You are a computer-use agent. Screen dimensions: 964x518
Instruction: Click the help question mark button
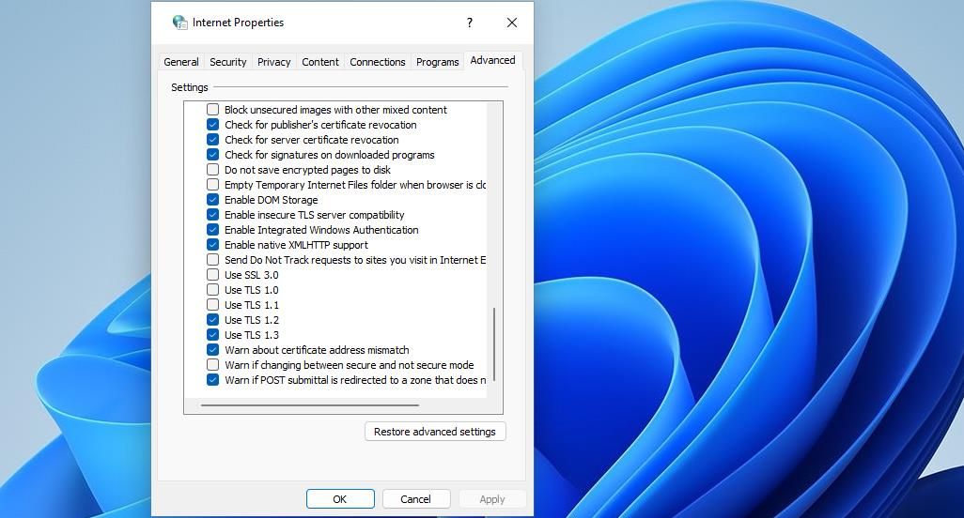click(x=470, y=23)
